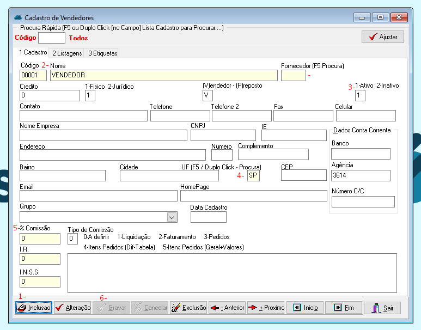Exit the form with Sair button
This screenshot has width=421, height=330.
383,308
